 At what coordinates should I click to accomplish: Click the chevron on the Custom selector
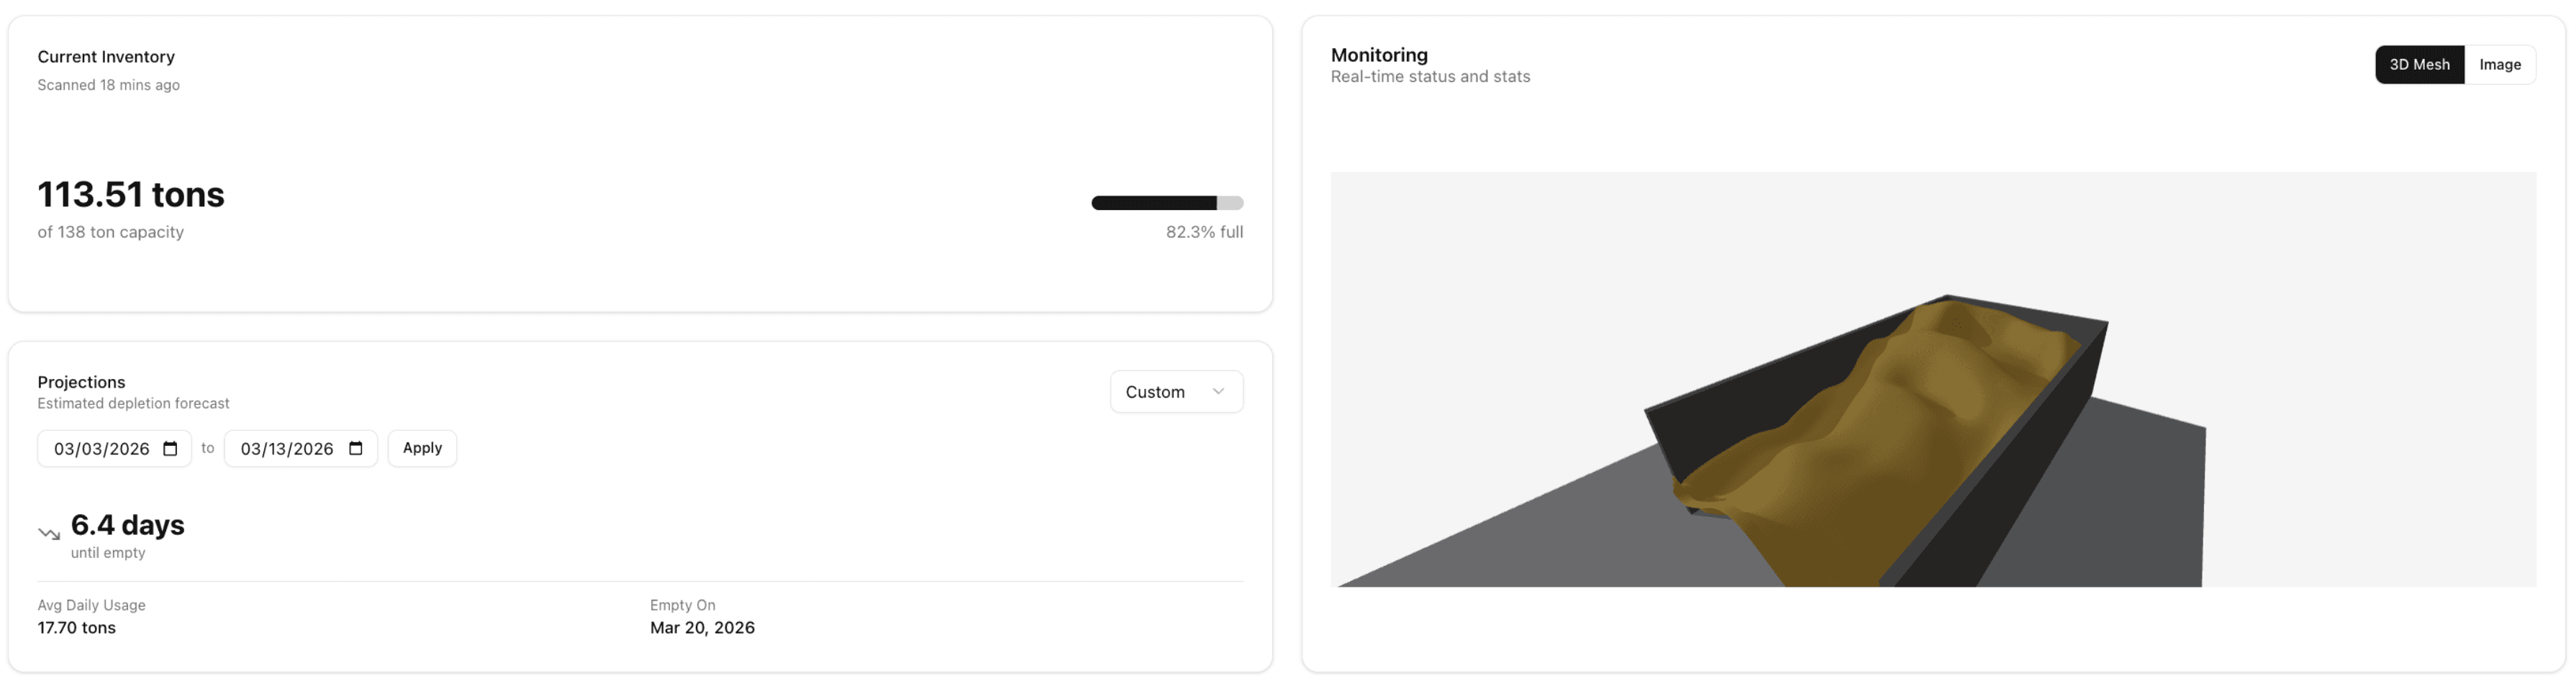tap(1219, 392)
